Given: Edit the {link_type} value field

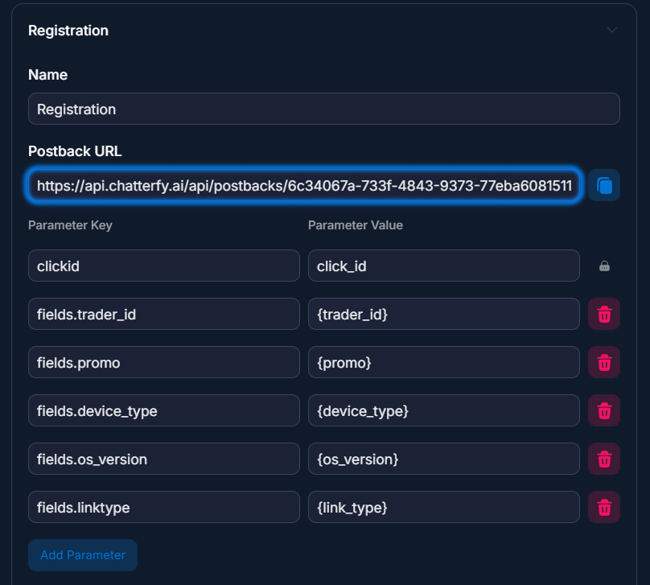Looking at the screenshot, I should [x=444, y=508].
